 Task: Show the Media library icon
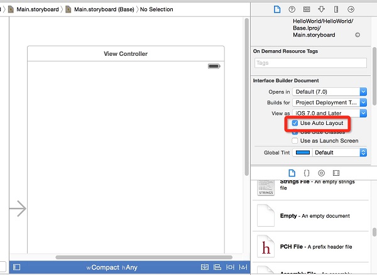coord(336,173)
